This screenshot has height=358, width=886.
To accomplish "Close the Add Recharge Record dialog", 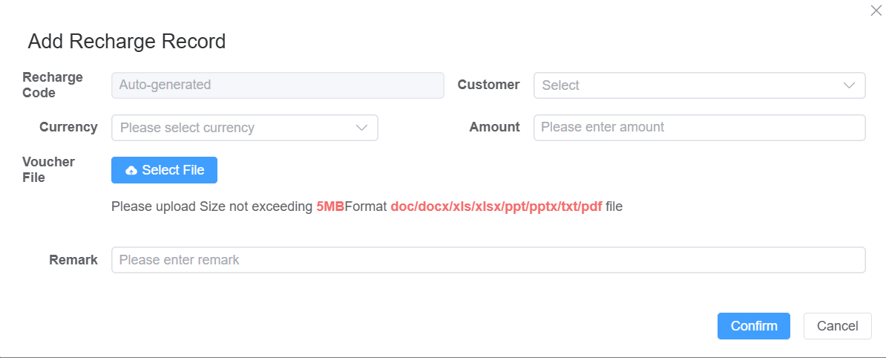I will pos(876,10).
